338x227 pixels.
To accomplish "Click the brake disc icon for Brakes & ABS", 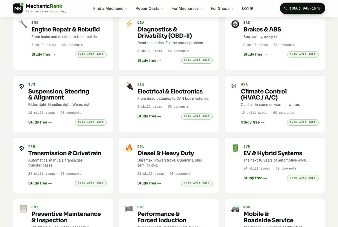I will click(x=235, y=24).
